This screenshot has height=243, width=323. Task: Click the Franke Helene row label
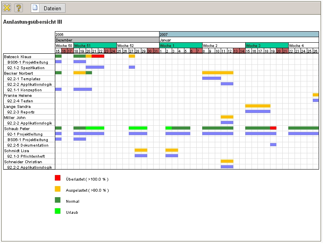(x=18, y=95)
